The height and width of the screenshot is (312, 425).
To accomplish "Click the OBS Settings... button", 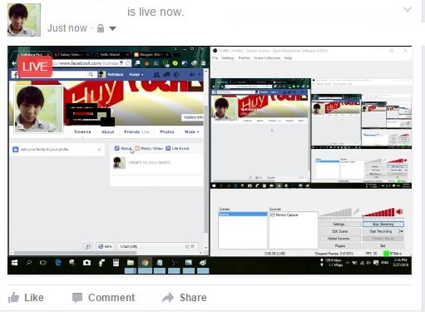I will 340,224.
